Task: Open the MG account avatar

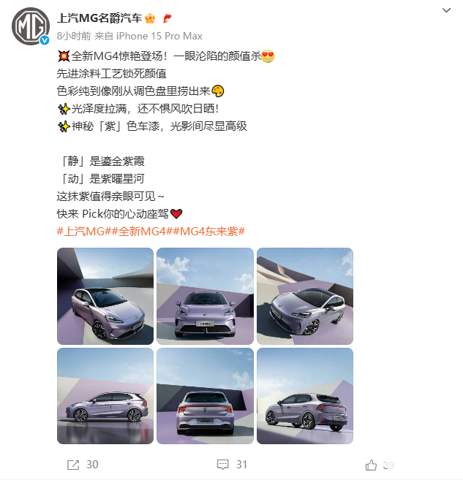Action: pos(31,26)
